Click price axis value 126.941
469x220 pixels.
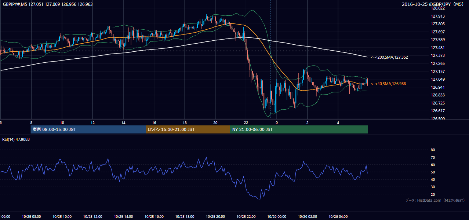click(x=437, y=87)
